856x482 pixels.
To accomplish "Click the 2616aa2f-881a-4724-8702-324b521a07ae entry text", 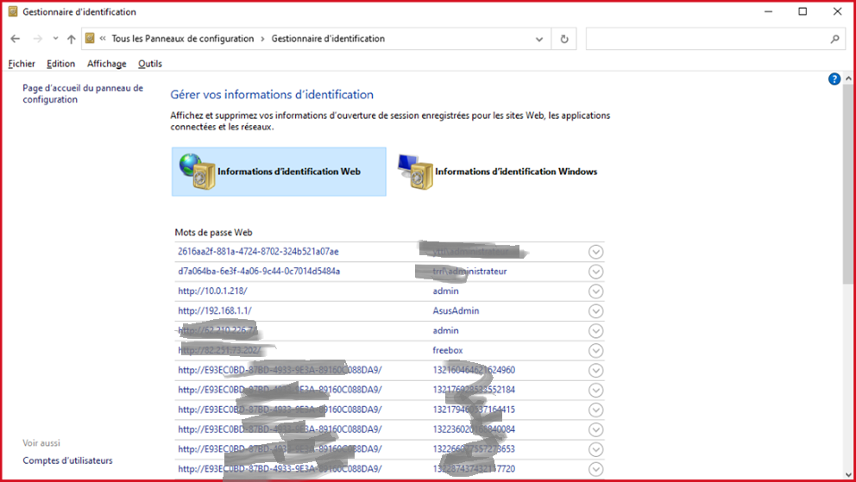I will pos(258,252).
